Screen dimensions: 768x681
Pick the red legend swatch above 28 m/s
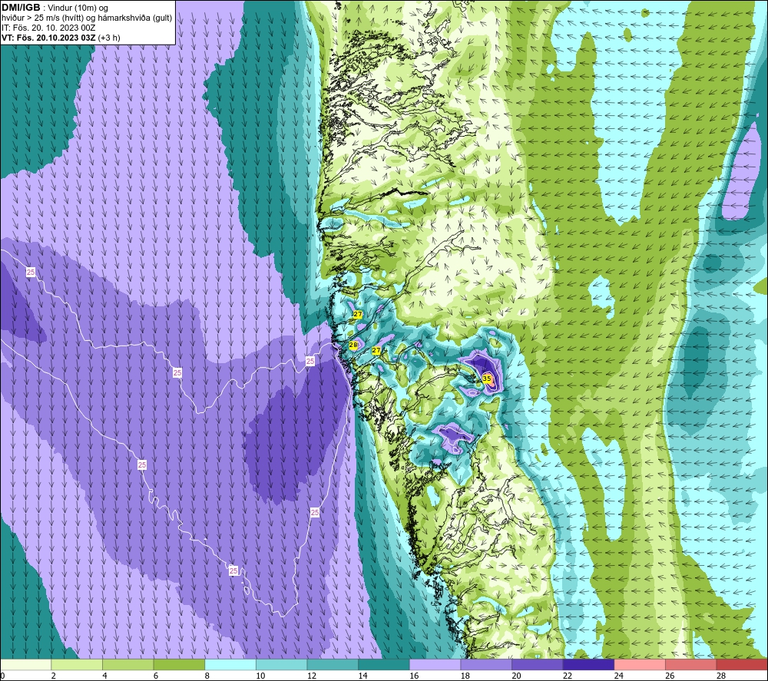742,664
